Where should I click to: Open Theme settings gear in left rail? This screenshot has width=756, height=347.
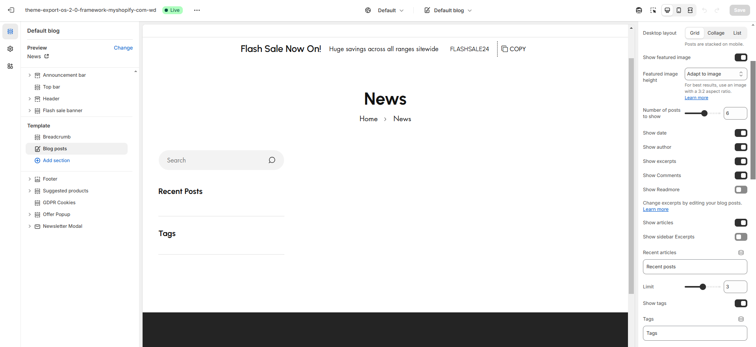coord(10,49)
